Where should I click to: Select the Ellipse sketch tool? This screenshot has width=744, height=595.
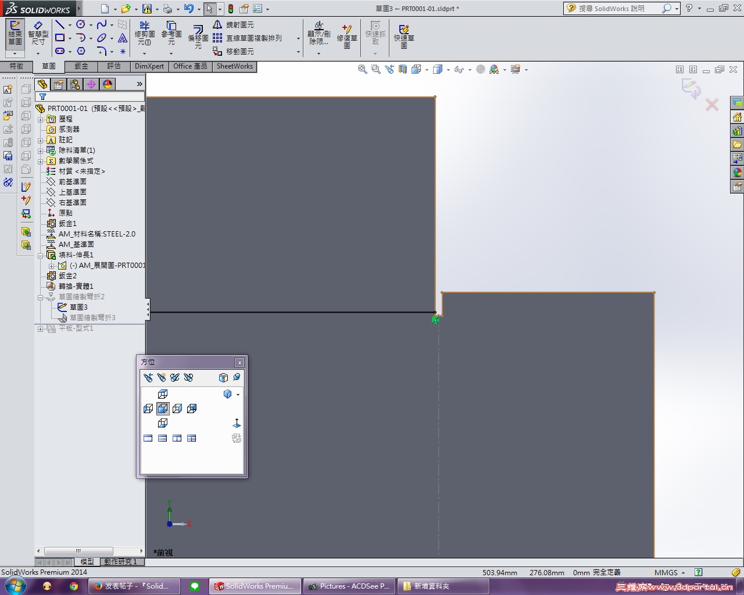pyautogui.click(x=102, y=38)
